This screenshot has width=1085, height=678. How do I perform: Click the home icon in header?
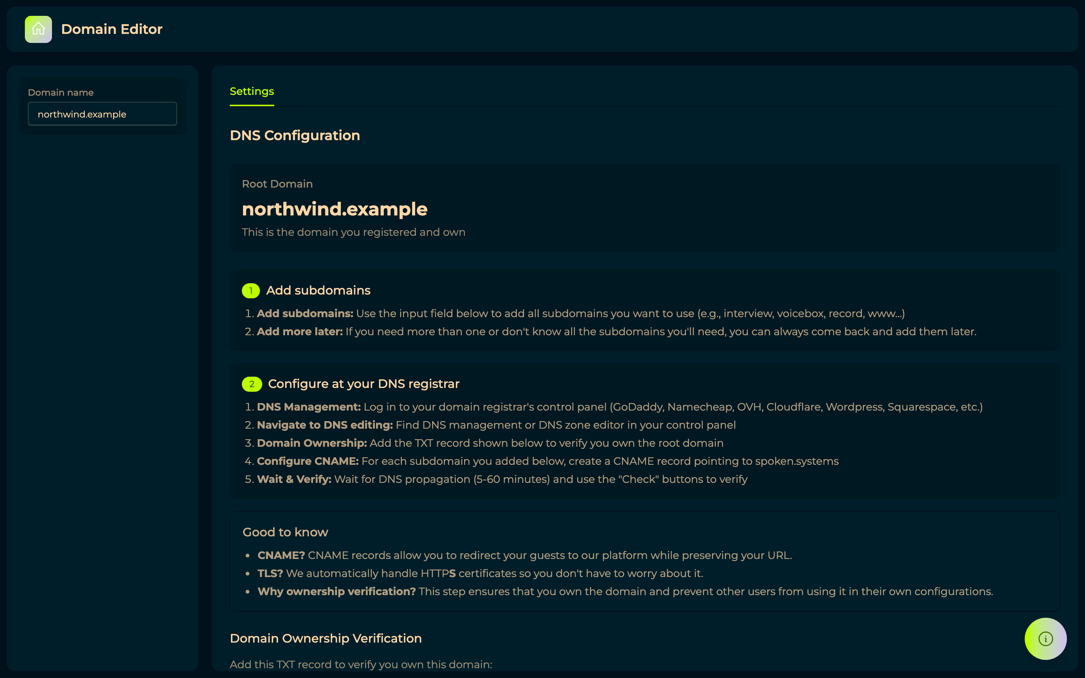pyautogui.click(x=38, y=29)
